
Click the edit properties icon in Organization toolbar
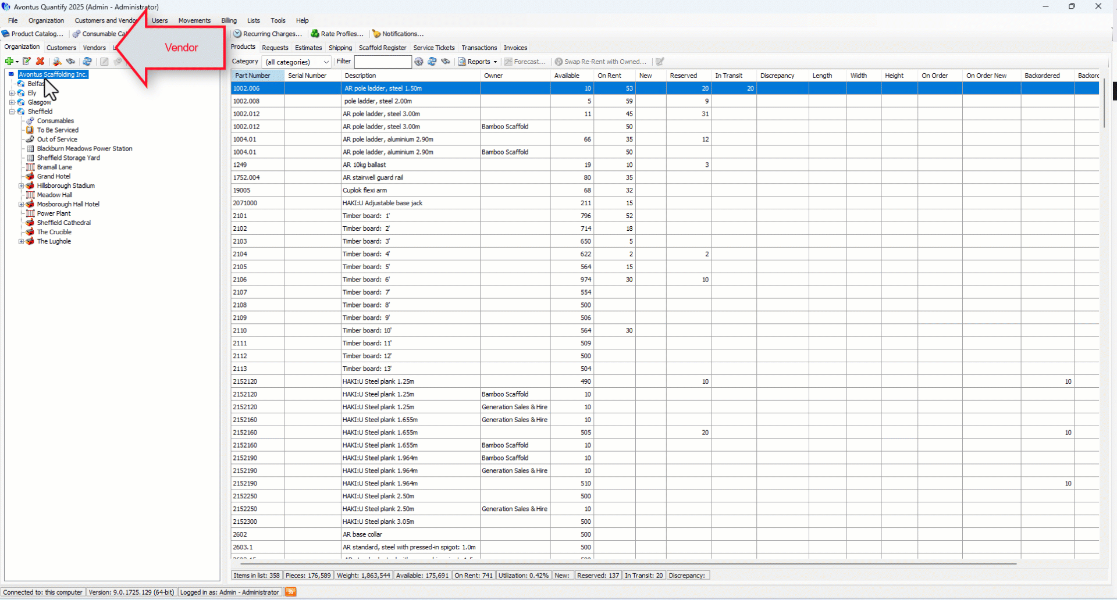click(x=26, y=61)
